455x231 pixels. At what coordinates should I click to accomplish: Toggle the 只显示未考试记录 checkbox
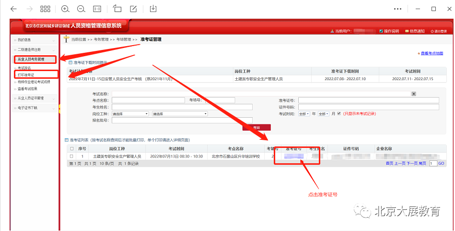coord(339,114)
